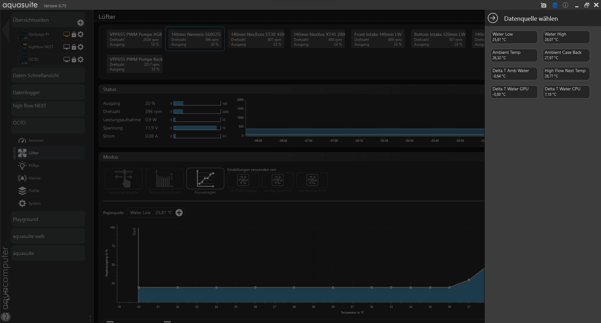This screenshot has height=323, width=601.
Task: Open Profile page under OCTO
Action: coord(50,191)
